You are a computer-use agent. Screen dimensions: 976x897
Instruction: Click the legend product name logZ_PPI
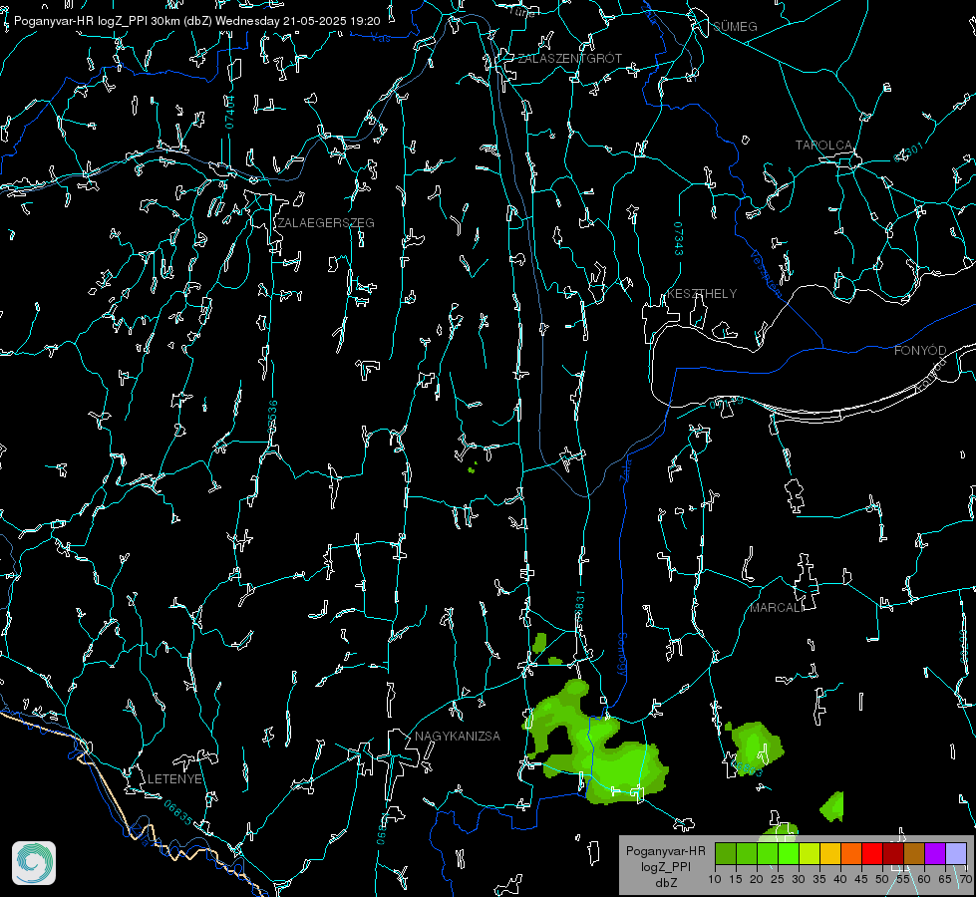click(666, 866)
